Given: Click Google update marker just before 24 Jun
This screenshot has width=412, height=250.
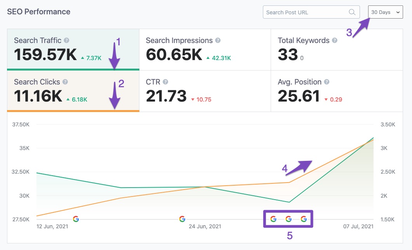Looking at the screenshot, I should 182,219.
